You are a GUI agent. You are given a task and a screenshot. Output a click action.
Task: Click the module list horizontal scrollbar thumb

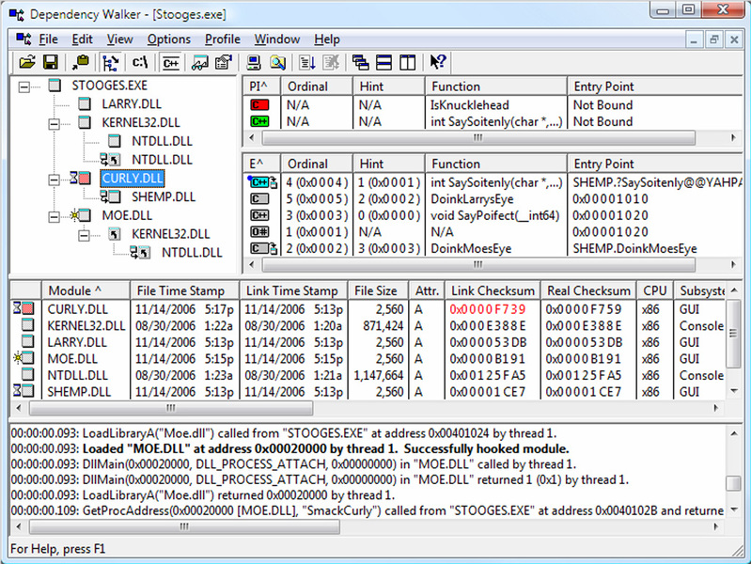pos(171,408)
